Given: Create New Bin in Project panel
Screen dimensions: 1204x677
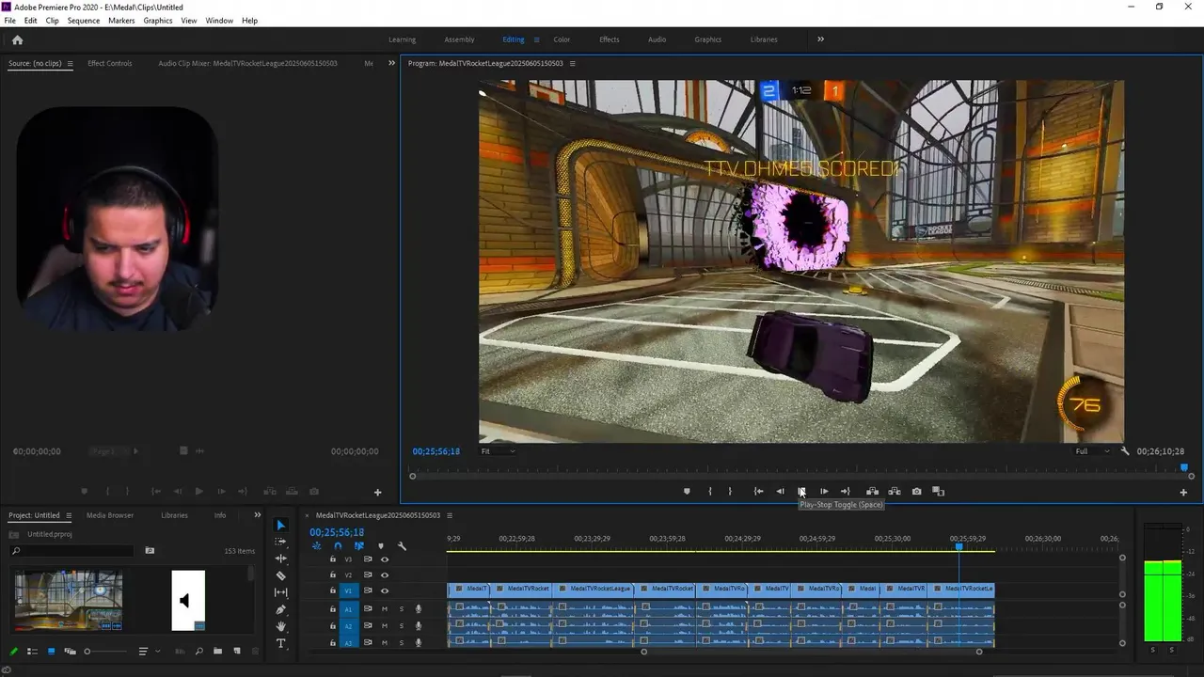Looking at the screenshot, I should (x=217, y=651).
